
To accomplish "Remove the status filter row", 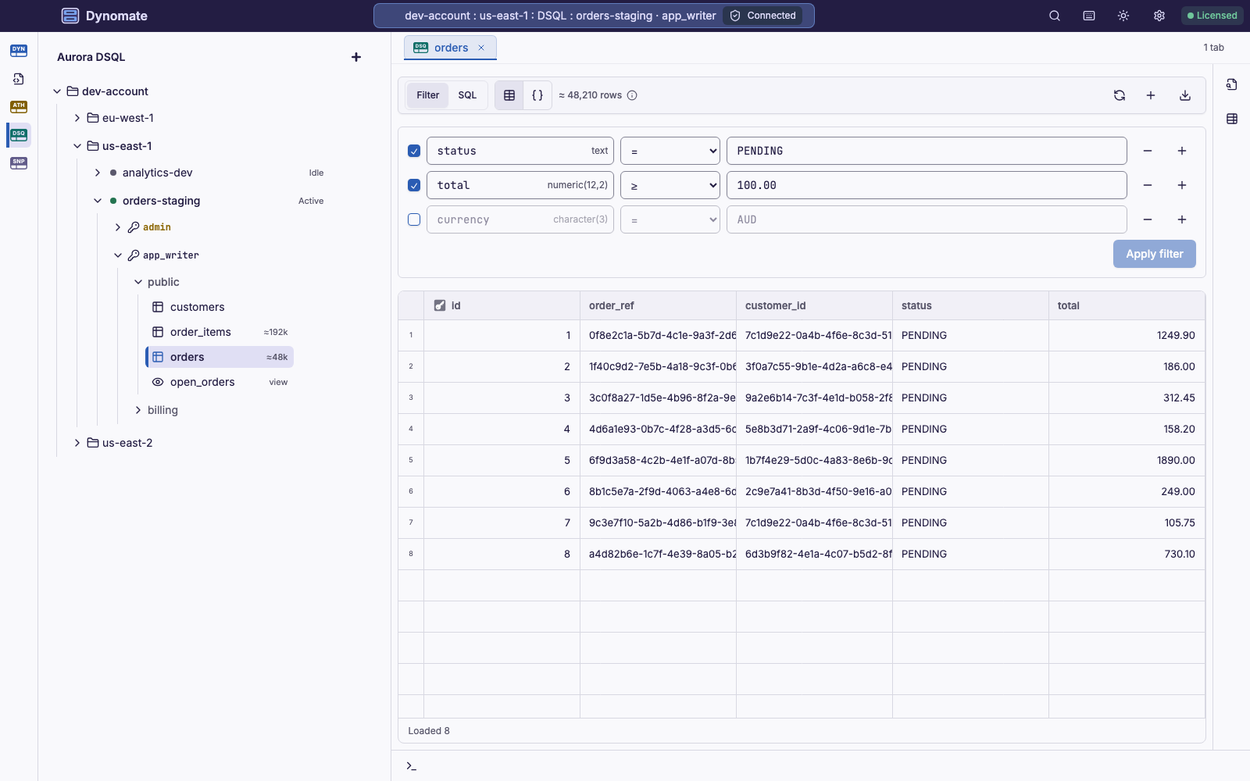I will (1148, 151).
